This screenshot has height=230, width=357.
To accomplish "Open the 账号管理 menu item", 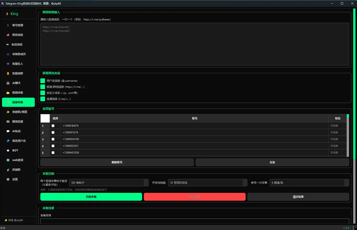I will coord(18,25).
